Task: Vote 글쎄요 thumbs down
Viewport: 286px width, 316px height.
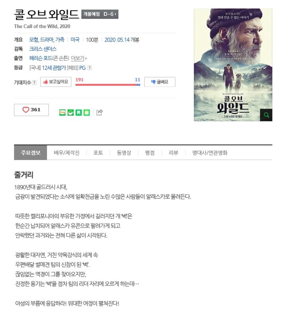Action: click(160, 82)
